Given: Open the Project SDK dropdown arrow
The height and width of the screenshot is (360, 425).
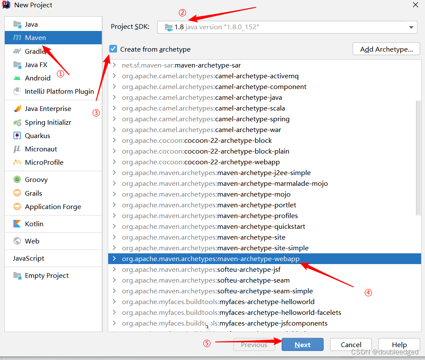Looking at the screenshot, I should [x=411, y=27].
